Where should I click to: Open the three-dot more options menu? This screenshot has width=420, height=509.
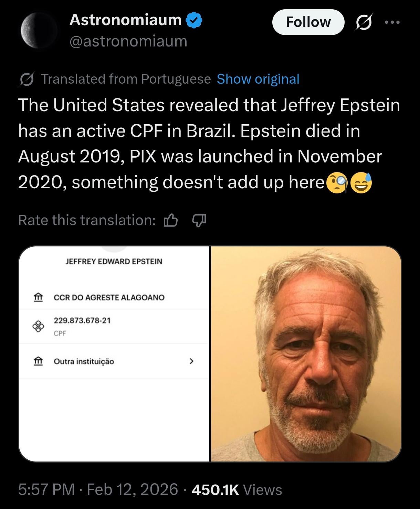(x=392, y=22)
